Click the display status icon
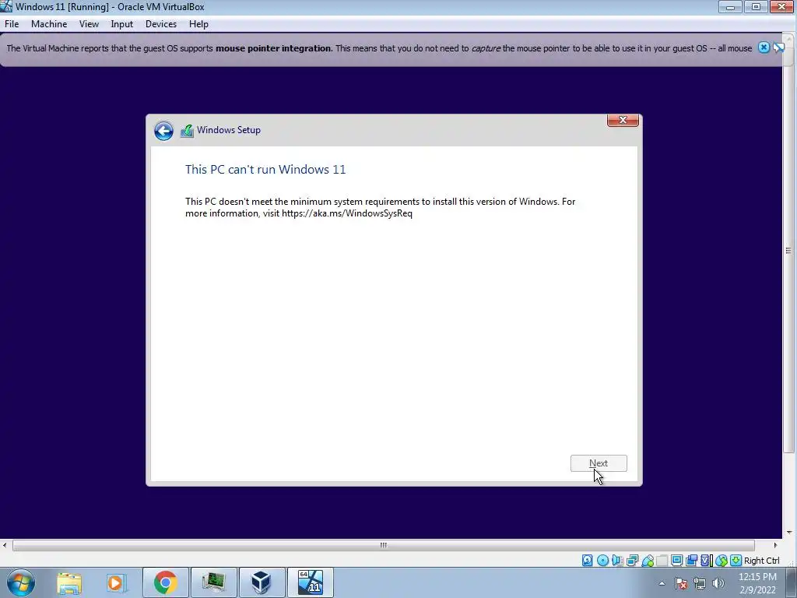 (676, 561)
